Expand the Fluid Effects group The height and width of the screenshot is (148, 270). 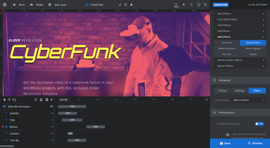pos(240,25)
